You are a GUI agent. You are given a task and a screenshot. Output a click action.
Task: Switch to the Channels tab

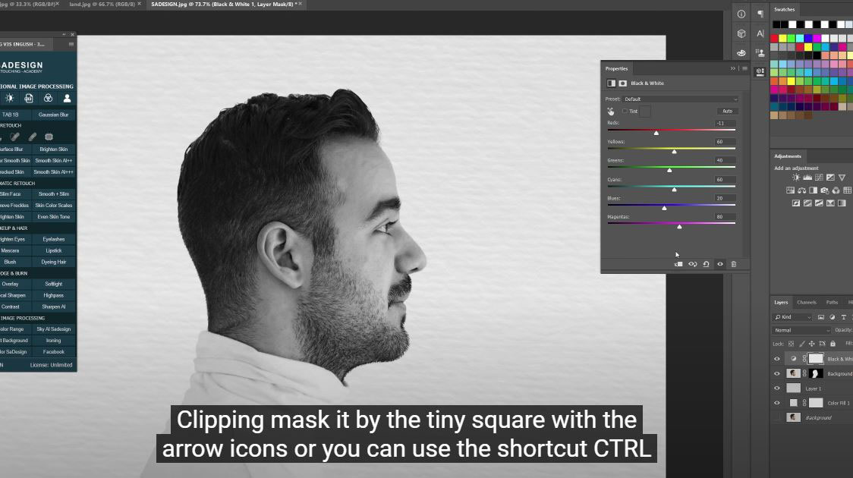(807, 302)
